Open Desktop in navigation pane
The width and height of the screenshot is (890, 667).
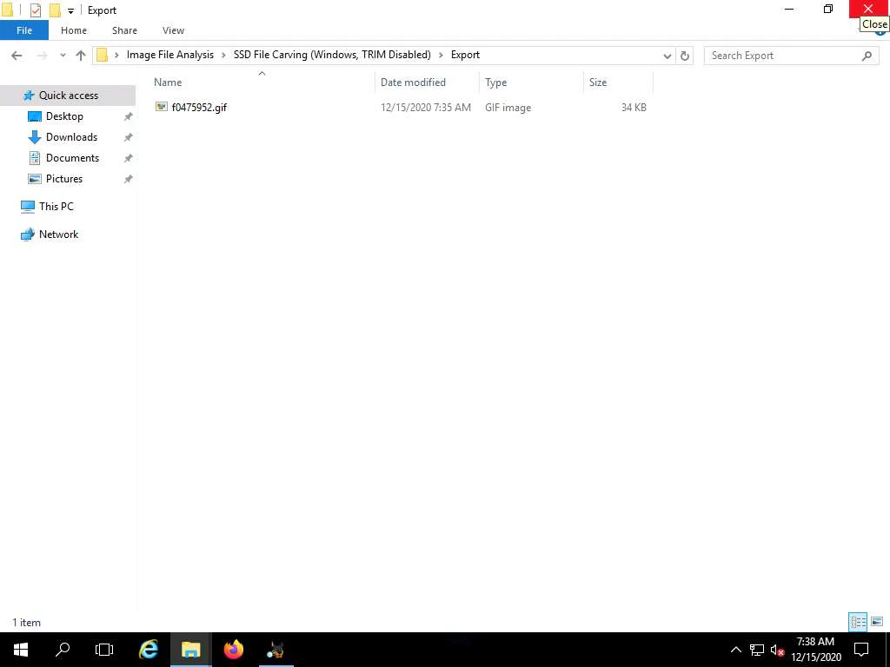click(64, 116)
